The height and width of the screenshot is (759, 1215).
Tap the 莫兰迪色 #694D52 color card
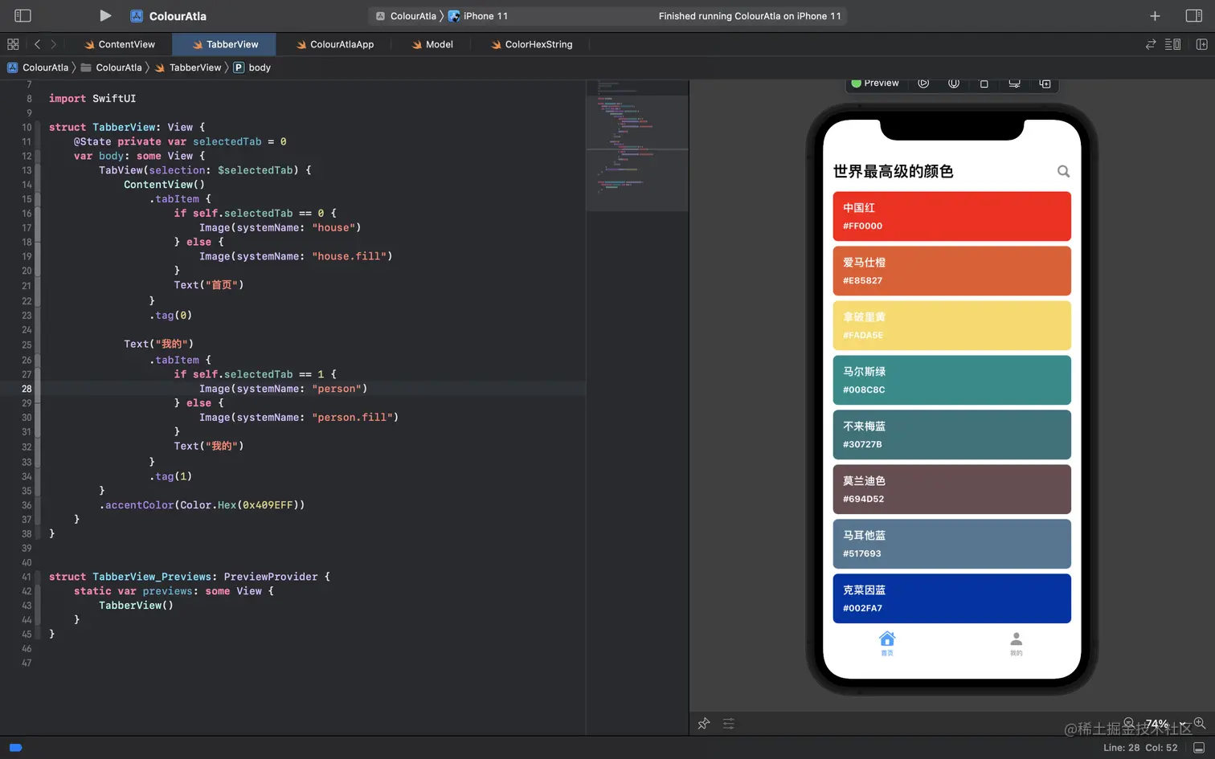coord(951,489)
